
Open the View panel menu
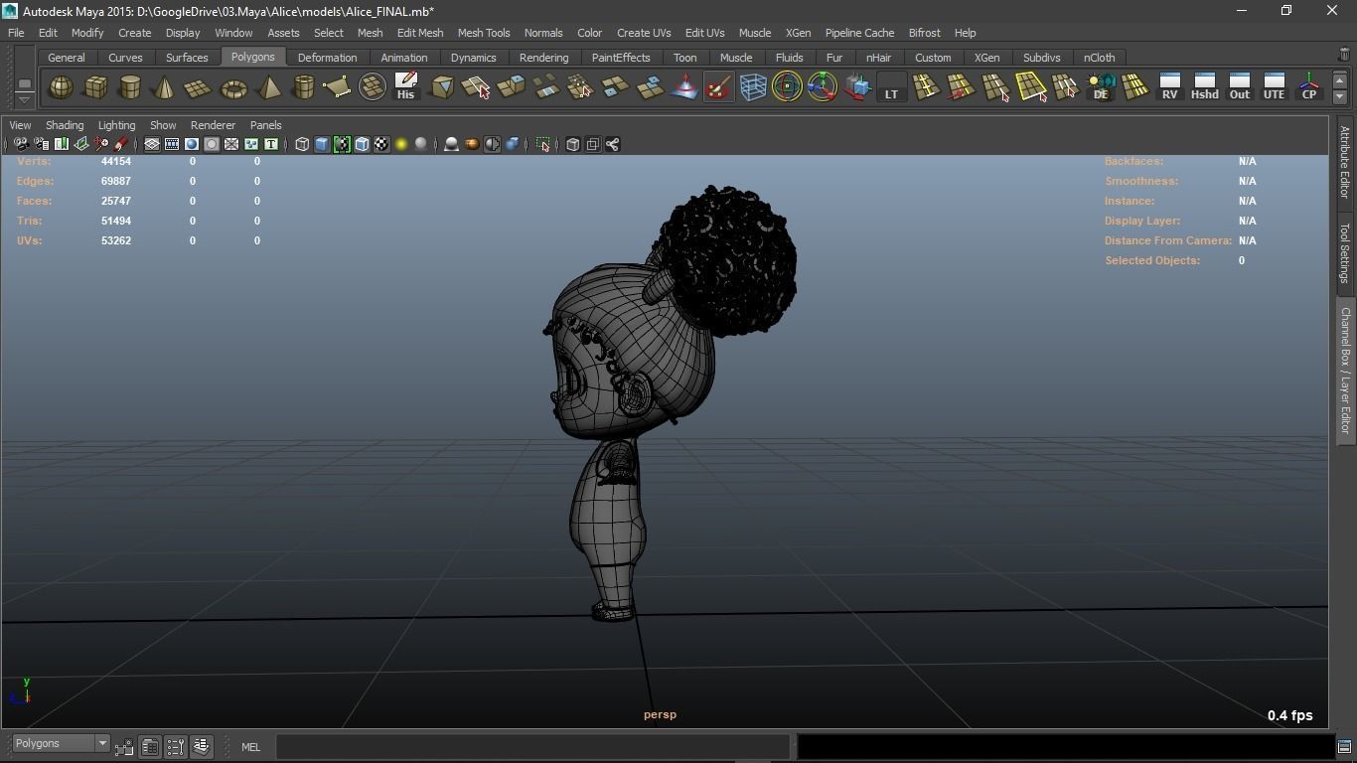20,125
